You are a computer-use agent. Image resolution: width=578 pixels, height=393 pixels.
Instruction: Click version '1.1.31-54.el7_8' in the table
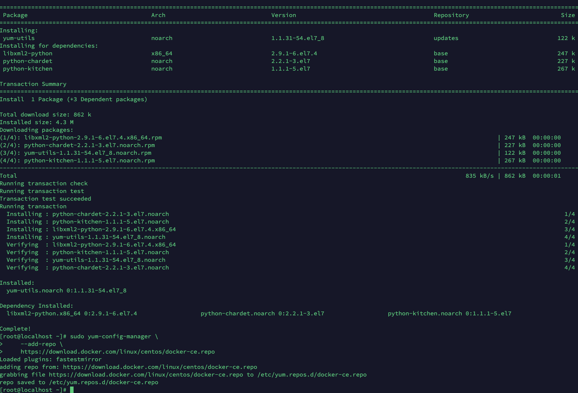[298, 38]
